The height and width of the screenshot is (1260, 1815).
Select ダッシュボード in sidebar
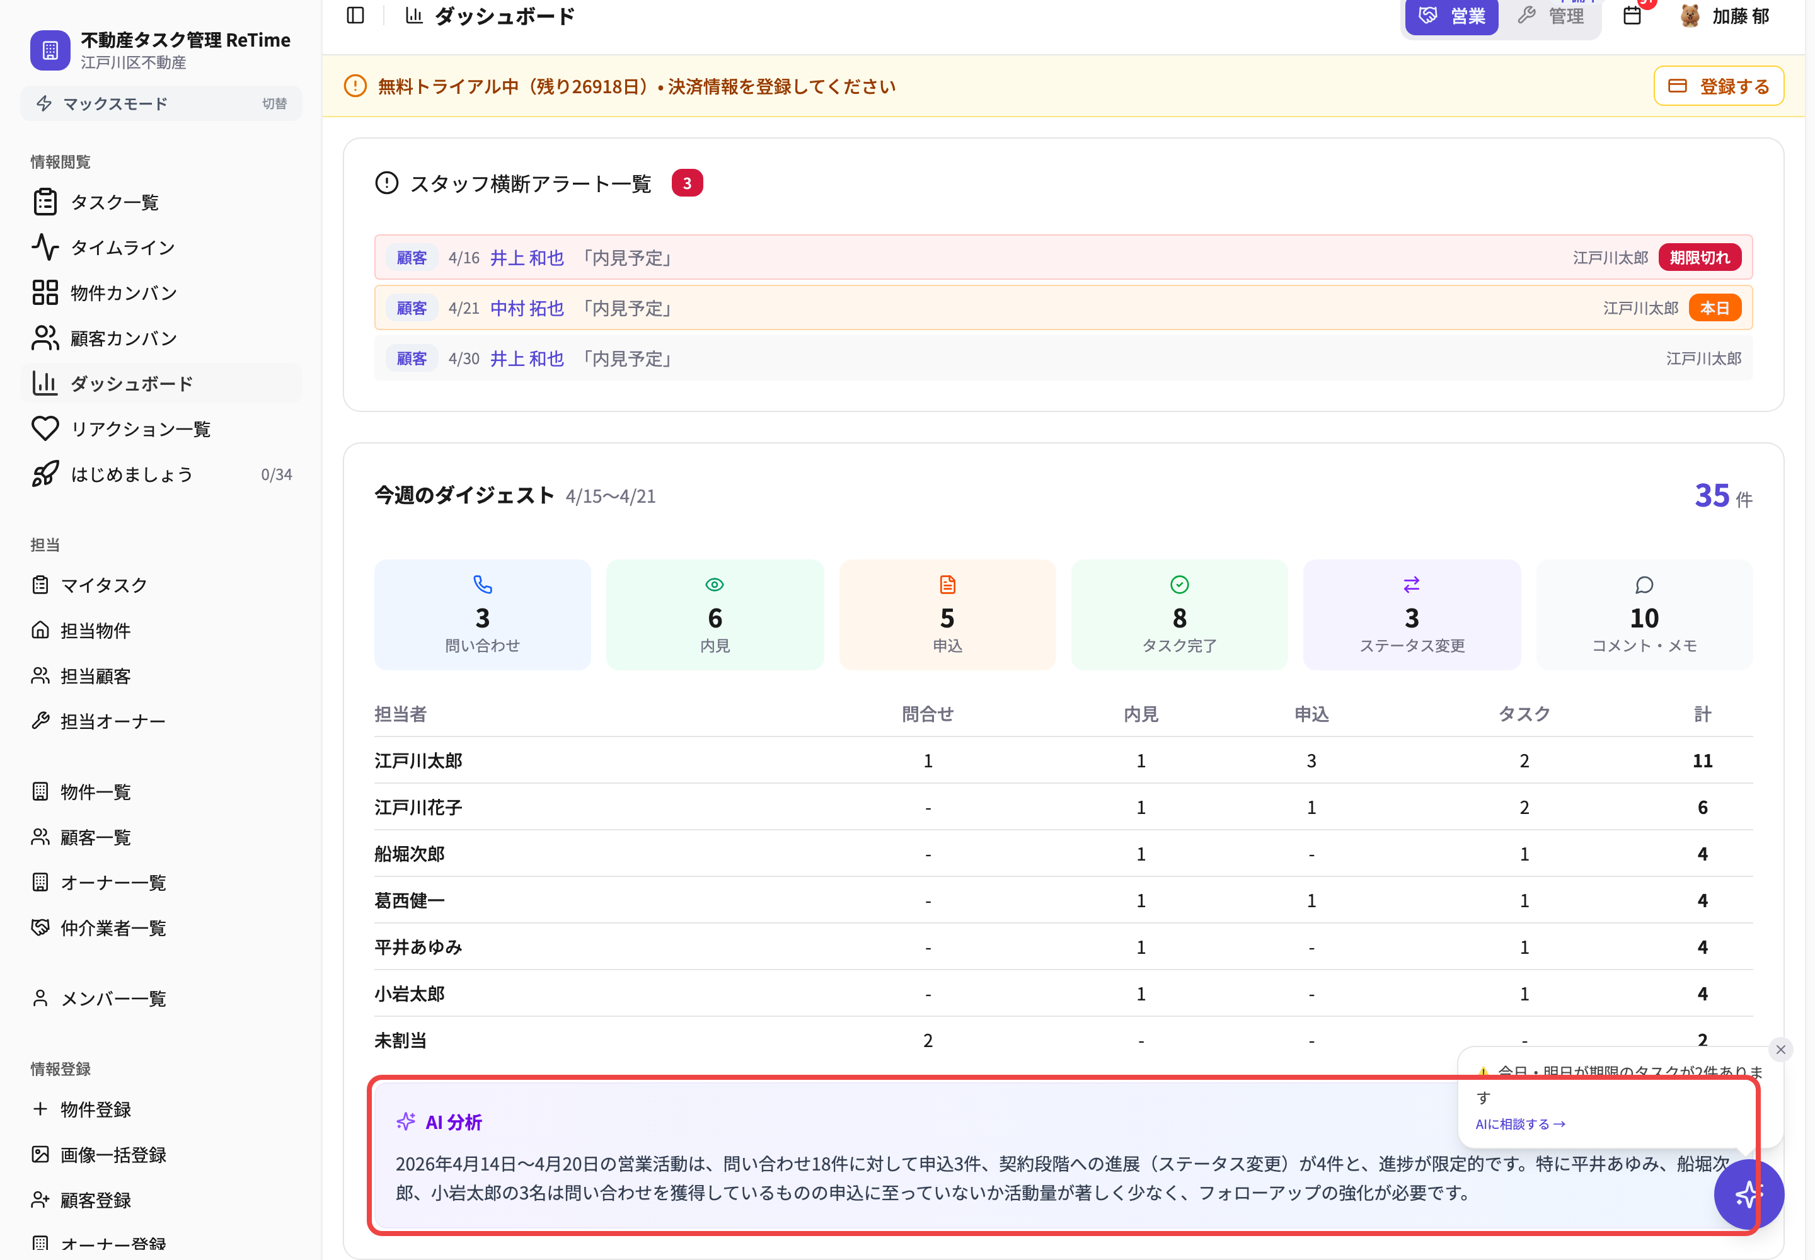(161, 384)
